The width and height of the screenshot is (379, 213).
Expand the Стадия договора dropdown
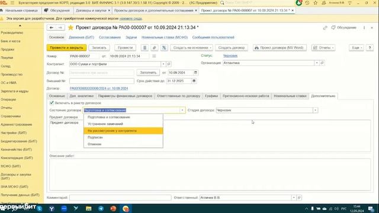click(x=315, y=110)
